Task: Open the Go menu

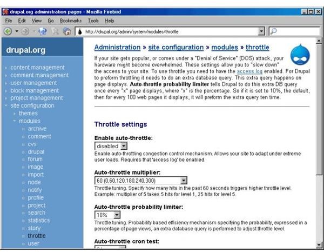Action: click(x=51, y=21)
